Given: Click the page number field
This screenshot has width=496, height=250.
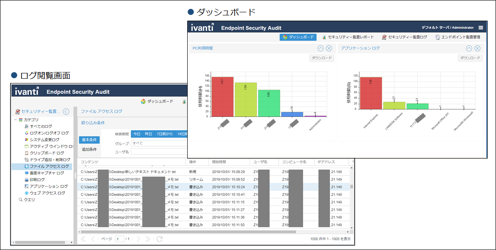Looking at the screenshot, I should click(x=119, y=239).
